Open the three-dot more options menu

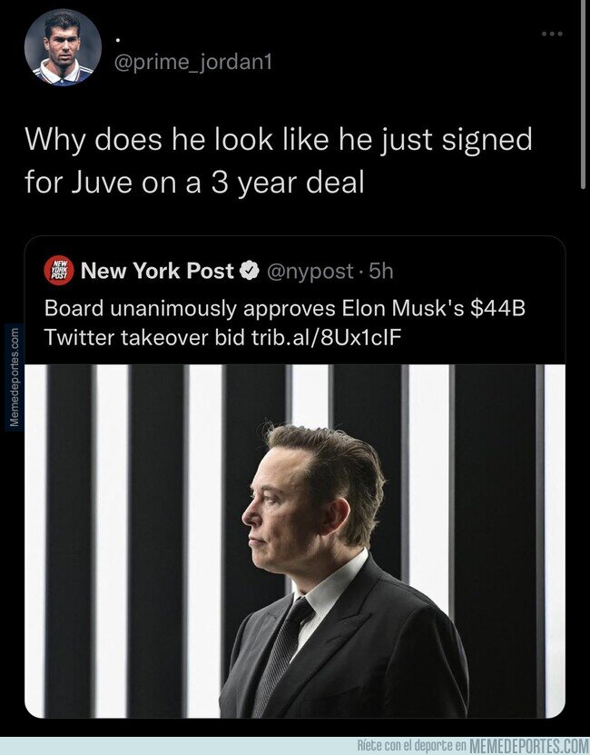coord(551,34)
